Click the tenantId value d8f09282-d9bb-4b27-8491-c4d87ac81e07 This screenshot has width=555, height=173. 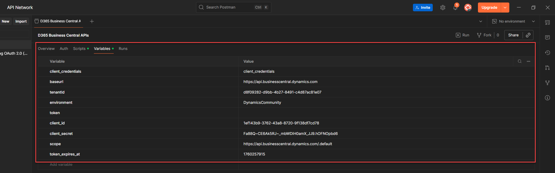click(x=282, y=92)
